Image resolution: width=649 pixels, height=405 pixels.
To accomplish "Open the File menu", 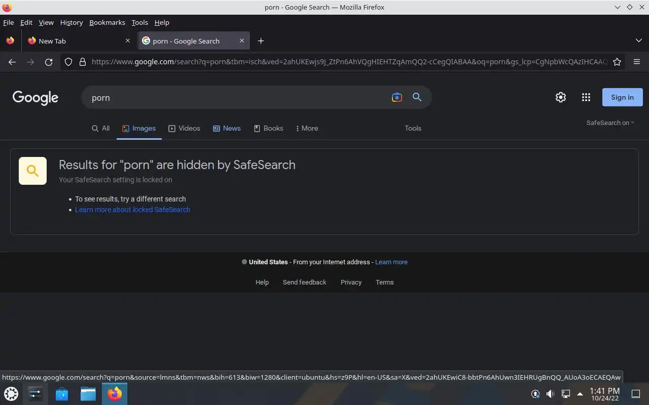I will [8, 22].
